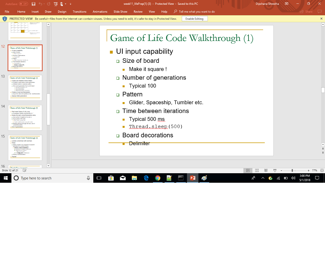This screenshot has height=256, width=325.
Task: Click Enable Editing button
Action: click(195, 19)
